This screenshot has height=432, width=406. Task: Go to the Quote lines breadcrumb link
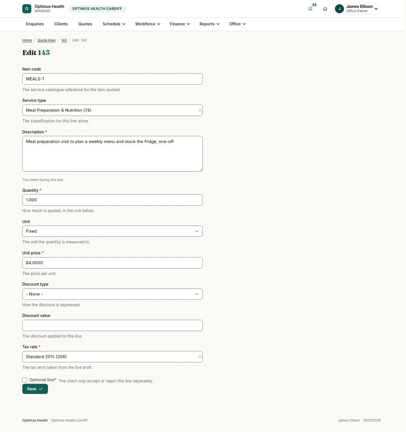pyautogui.click(x=46, y=40)
